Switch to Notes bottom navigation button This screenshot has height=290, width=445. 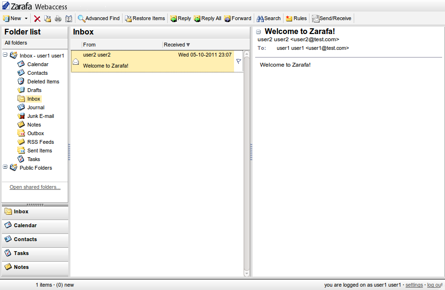35,267
